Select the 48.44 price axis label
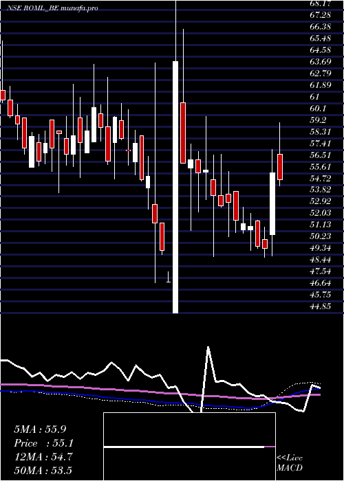The height and width of the screenshot is (481, 344). 321,260
